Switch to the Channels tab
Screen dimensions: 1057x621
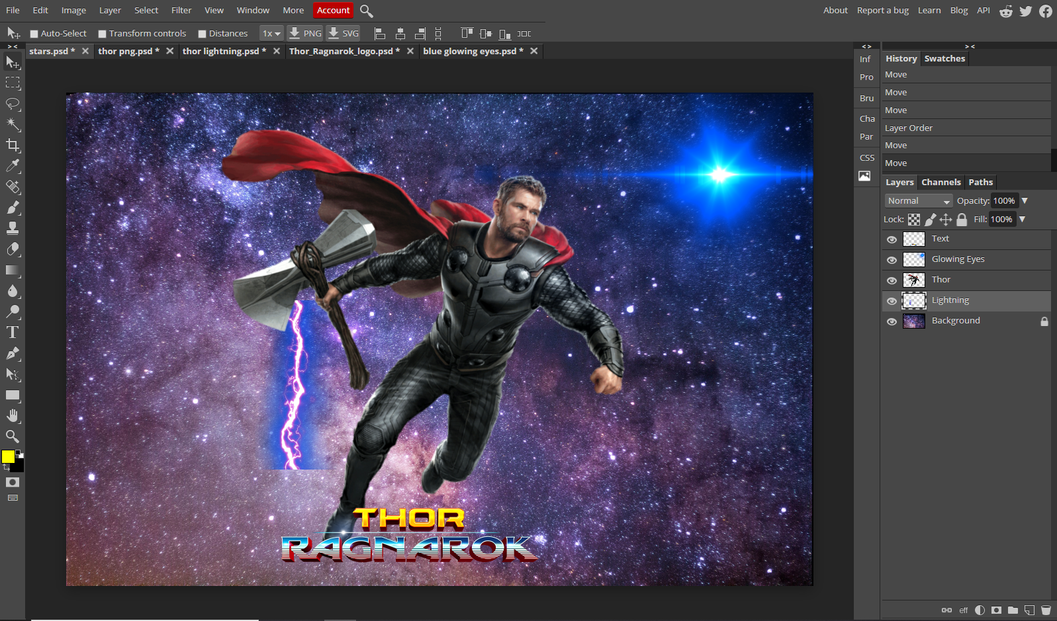point(941,183)
